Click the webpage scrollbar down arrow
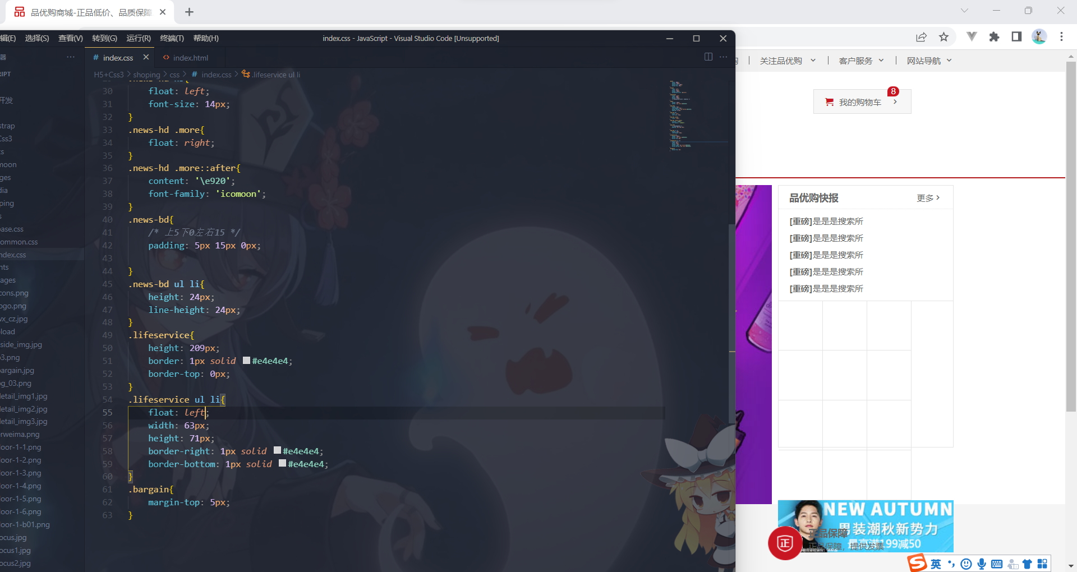The width and height of the screenshot is (1077, 572). point(1071,566)
